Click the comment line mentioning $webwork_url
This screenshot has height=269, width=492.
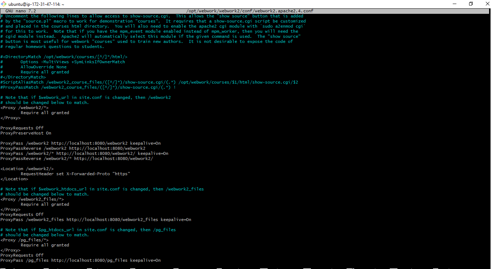[x=85, y=97]
